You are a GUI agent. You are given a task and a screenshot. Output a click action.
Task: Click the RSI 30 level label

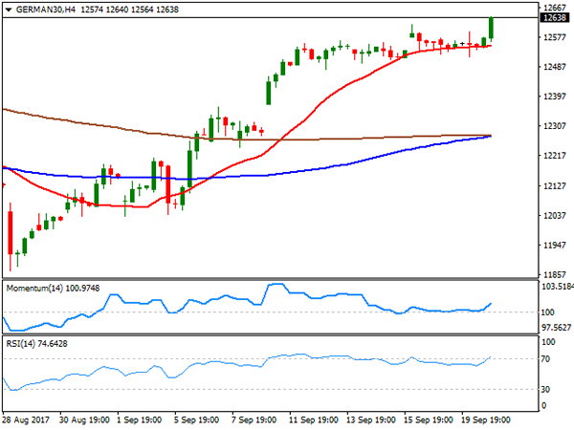546,390
